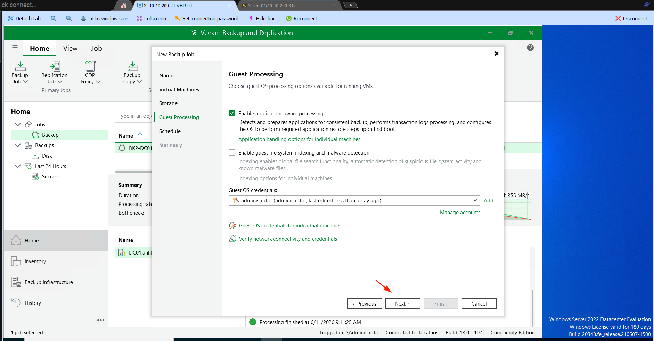
Task: Click the Reconnect toolbar button
Action: coord(301,18)
